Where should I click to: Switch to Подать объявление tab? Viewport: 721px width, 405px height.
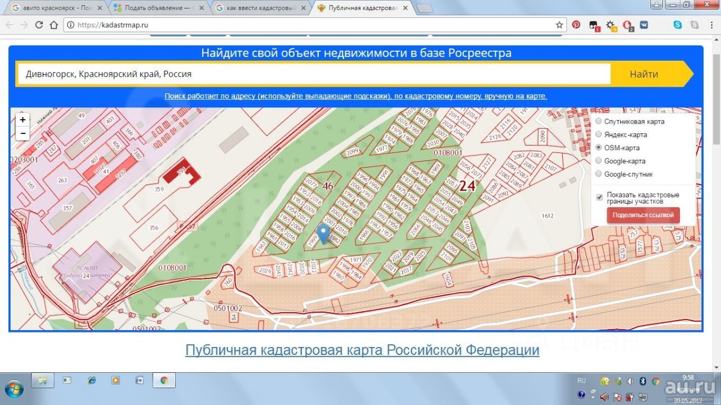pos(158,8)
